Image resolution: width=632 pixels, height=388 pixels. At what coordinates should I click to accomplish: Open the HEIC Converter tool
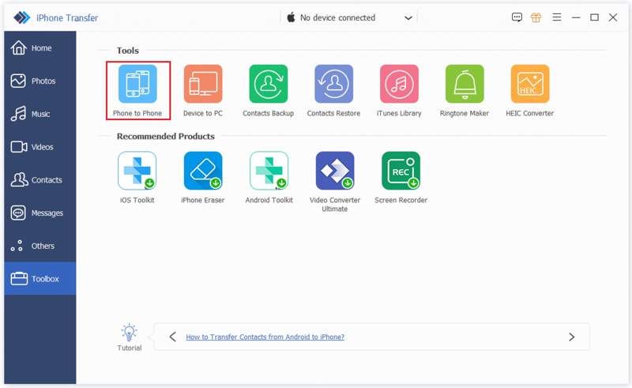point(529,85)
